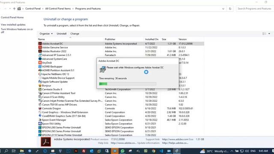Select EPSON L565 Series Printer Uninstall row
The height and width of the screenshot is (154, 274).
coord(121,131)
